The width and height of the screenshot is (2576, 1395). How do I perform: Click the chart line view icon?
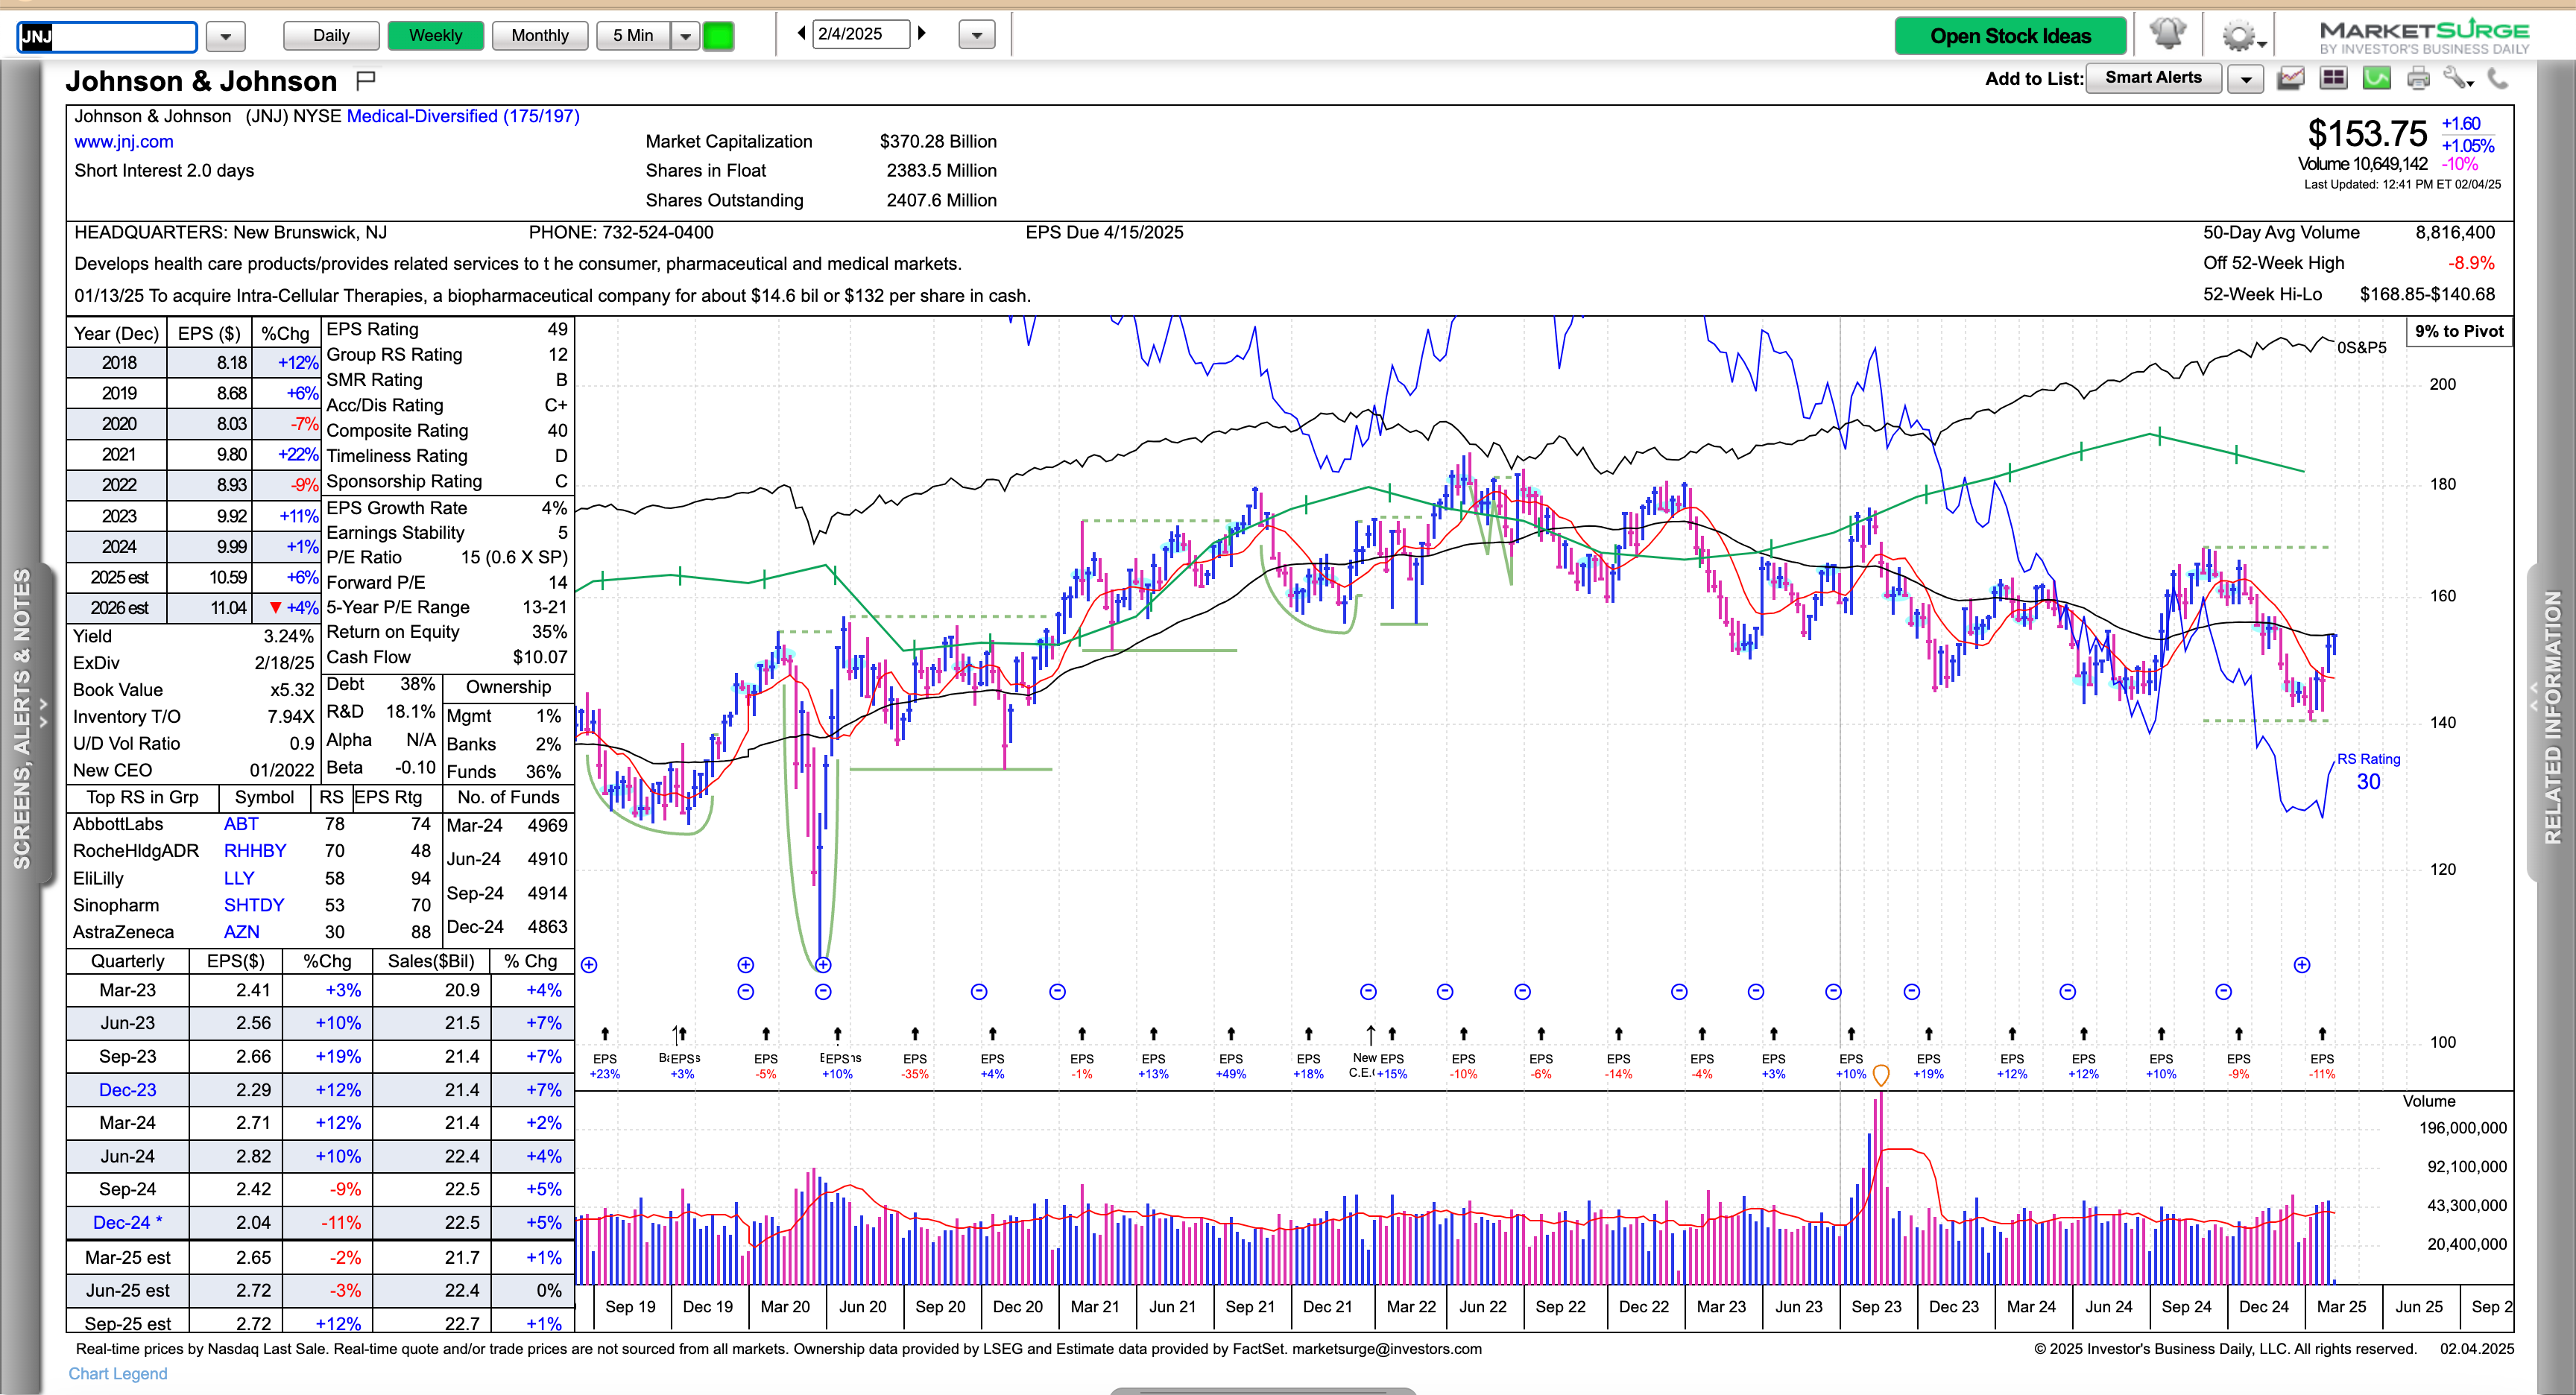pos(2290,78)
